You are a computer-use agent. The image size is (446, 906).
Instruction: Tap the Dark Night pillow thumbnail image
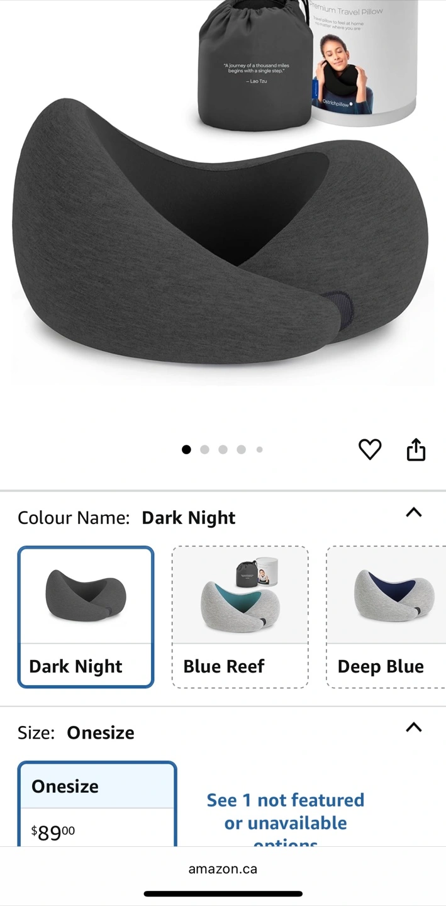[86, 595]
